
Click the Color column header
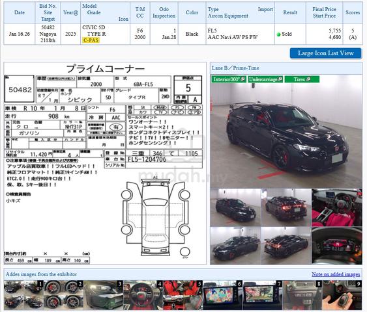tap(192, 12)
